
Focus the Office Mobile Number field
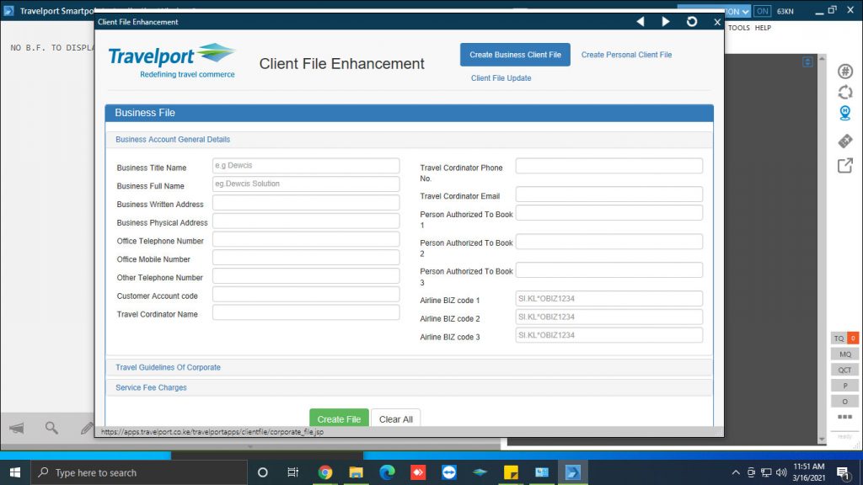tap(306, 258)
